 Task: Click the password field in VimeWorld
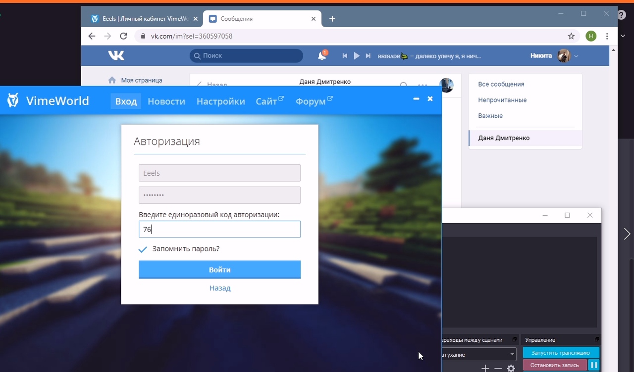pyautogui.click(x=219, y=195)
